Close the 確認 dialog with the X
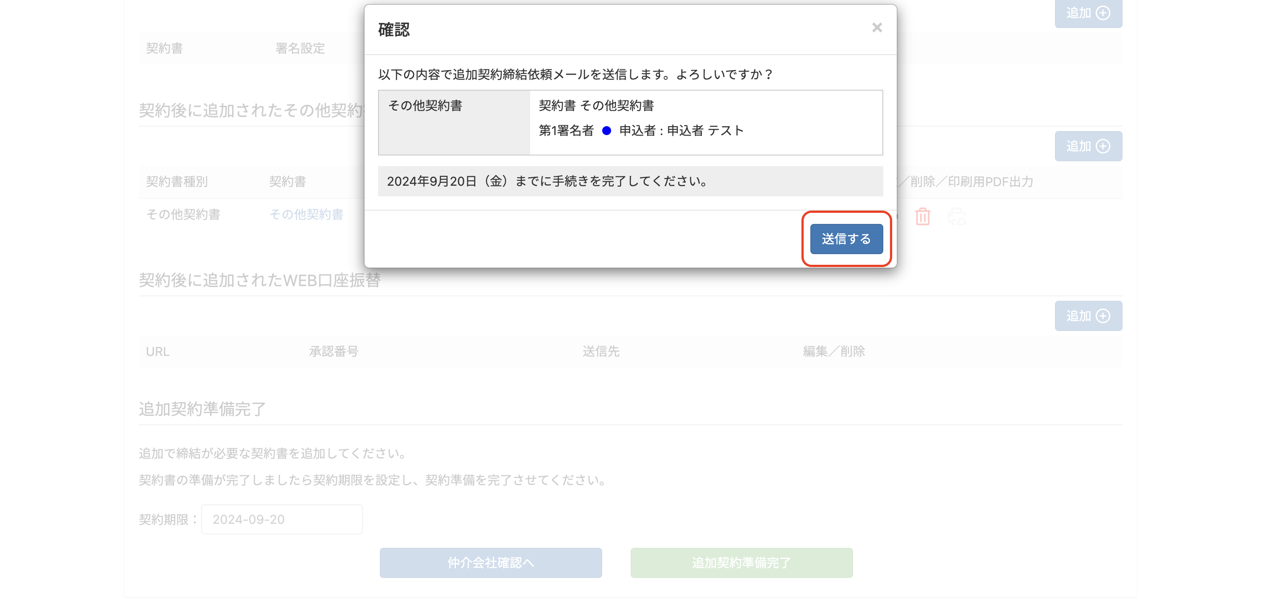This screenshot has height=614, width=1264. pyautogui.click(x=877, y=28)
